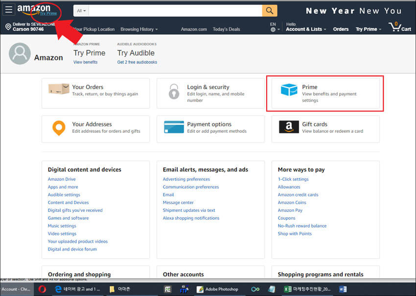Open Content and Devices link
The height and width of the screenshot is (296, 416).
pyautogui.click(x=68, y=203)
